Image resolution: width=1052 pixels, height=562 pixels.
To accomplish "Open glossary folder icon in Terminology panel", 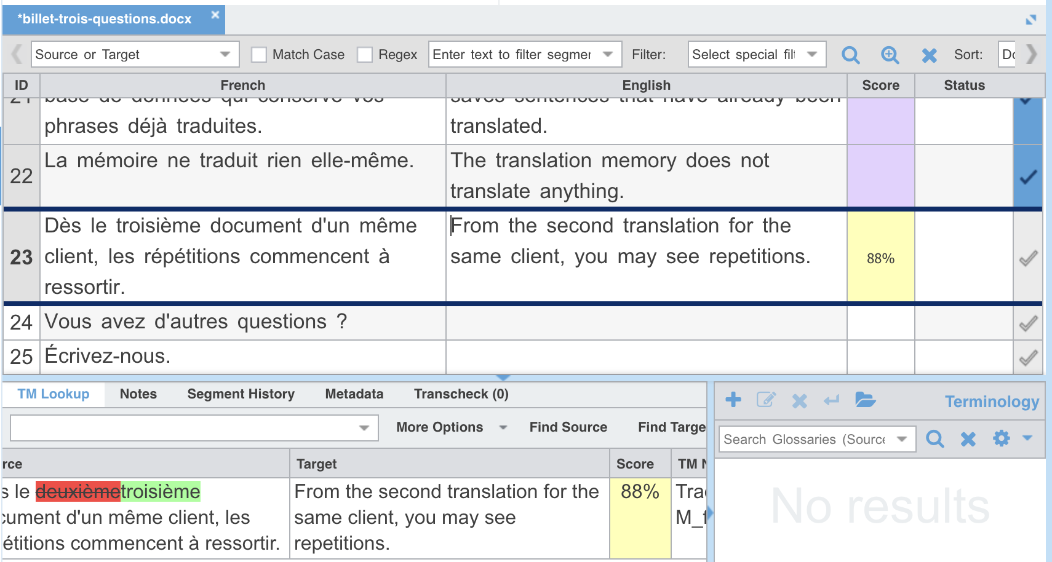I will pyautogui.click(x=865, y=400).
